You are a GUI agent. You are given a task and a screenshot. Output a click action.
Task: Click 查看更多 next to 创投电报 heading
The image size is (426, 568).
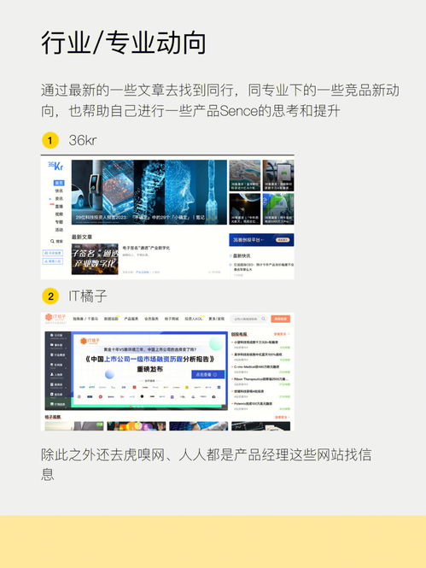(281, 334)
